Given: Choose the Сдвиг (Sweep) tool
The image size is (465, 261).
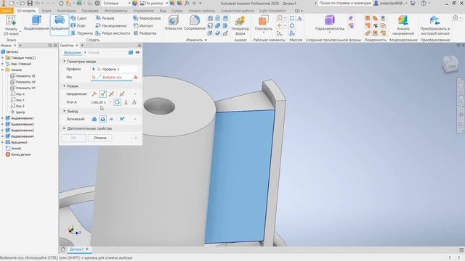Looking at the screenshot, I should tap(79, 18).
